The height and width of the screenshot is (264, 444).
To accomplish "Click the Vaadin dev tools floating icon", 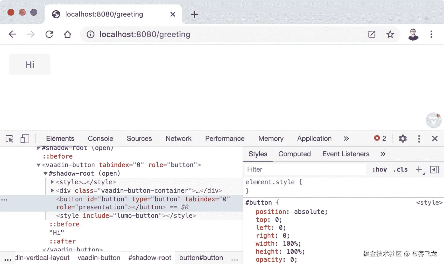I will click(433, 120).
